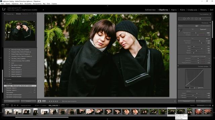Switch to Before/After comparison view
Viewport: 215px width, 120px height.
click(x=44, y=101)
